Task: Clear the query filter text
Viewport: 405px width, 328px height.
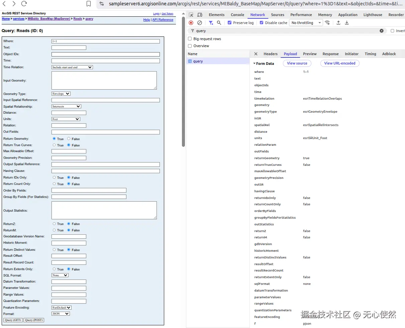Action: (x=382, y=31)
